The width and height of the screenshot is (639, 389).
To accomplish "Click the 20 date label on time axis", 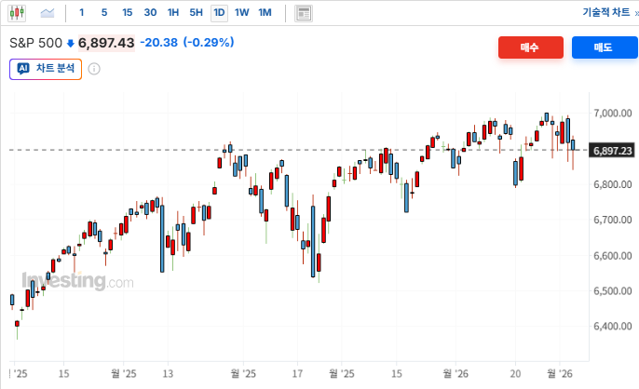I will click(515, 373).
